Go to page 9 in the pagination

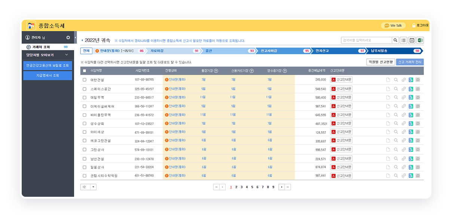[x=273, y=187]
